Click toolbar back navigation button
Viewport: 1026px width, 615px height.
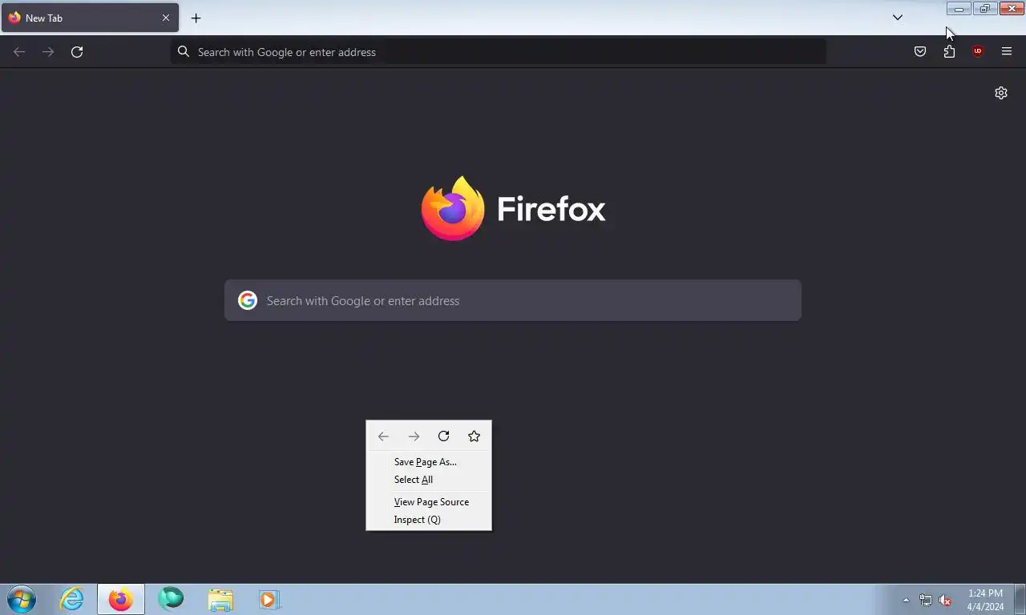point(19,52)
